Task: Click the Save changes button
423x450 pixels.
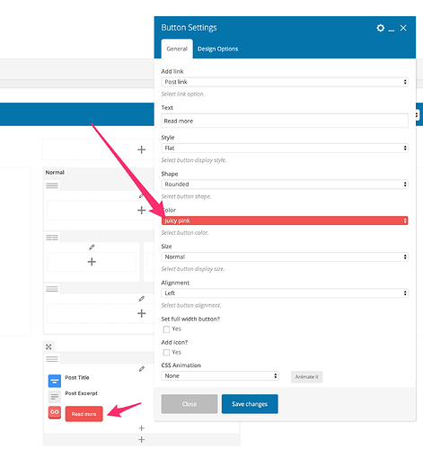Action: (x=250, y=404)
